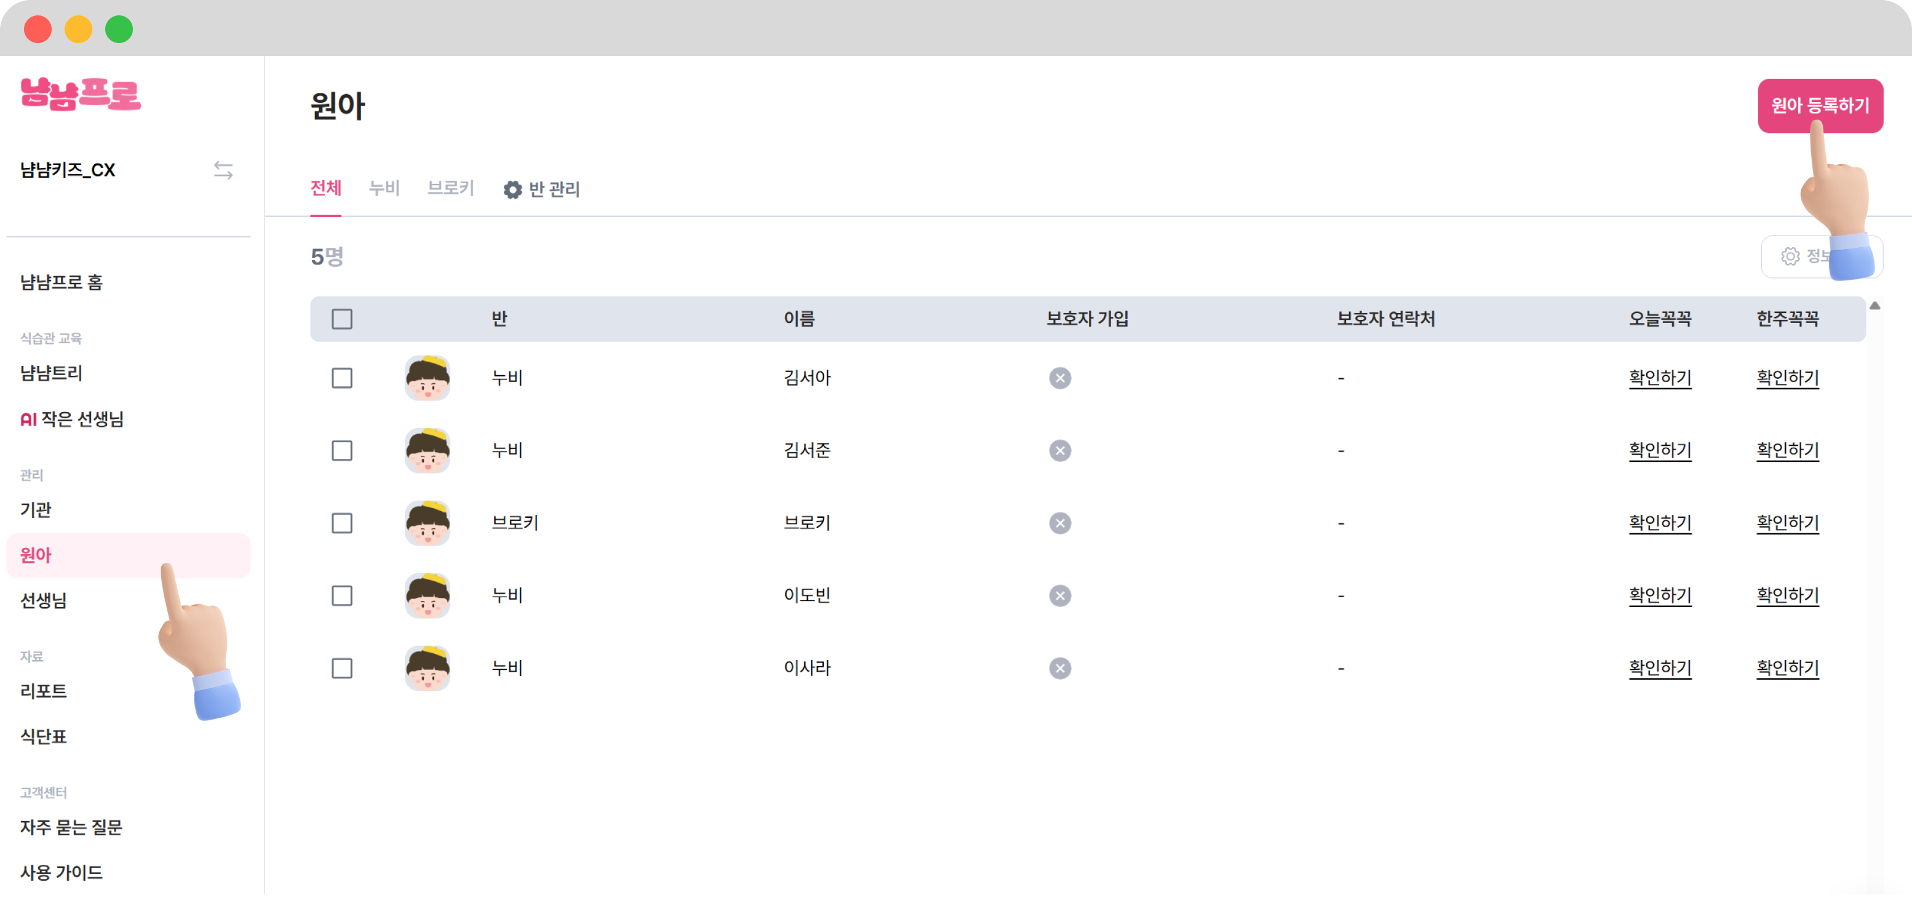This screenshot has height=922, width=1912.
Task: Go to 선생님 in the sidebar
Action: coord(43,600)
